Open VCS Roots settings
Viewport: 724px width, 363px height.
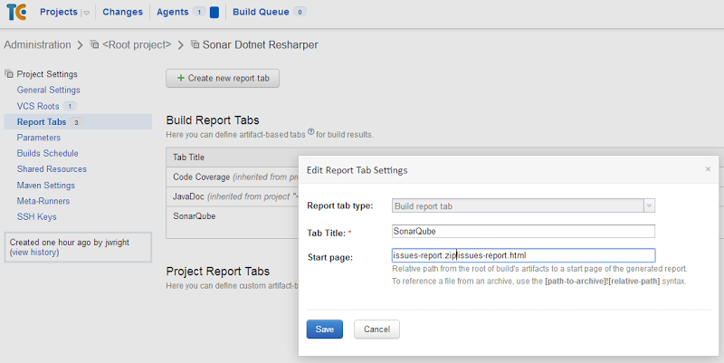point(38,106)
